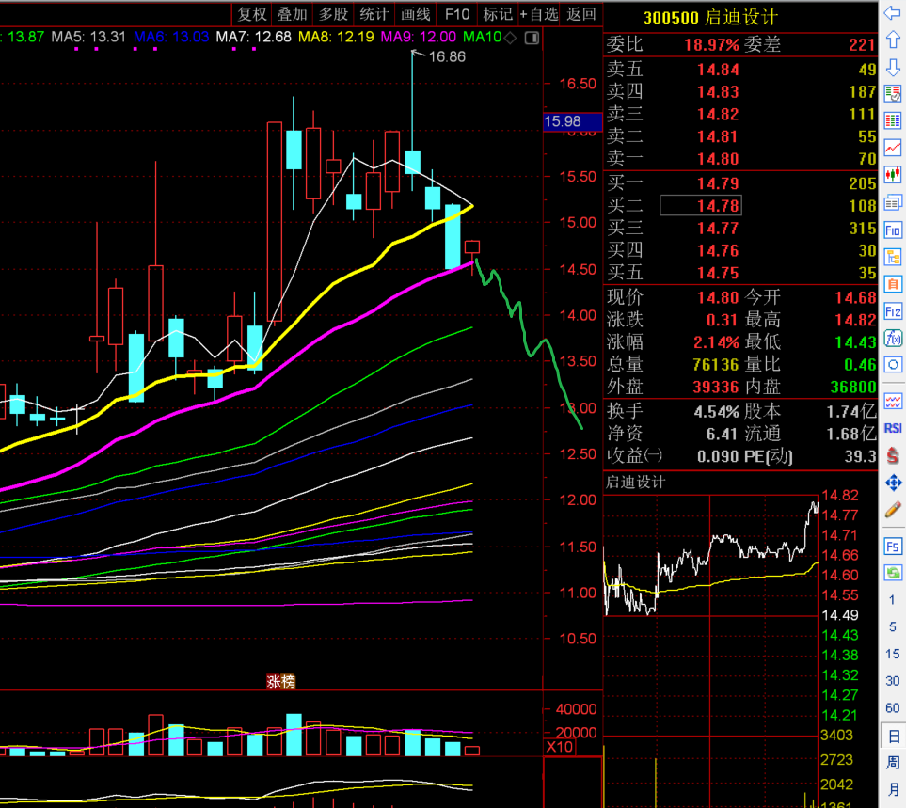Switch to 60-minute period
The height and width of the screenshot is (808, 906).
892,708
